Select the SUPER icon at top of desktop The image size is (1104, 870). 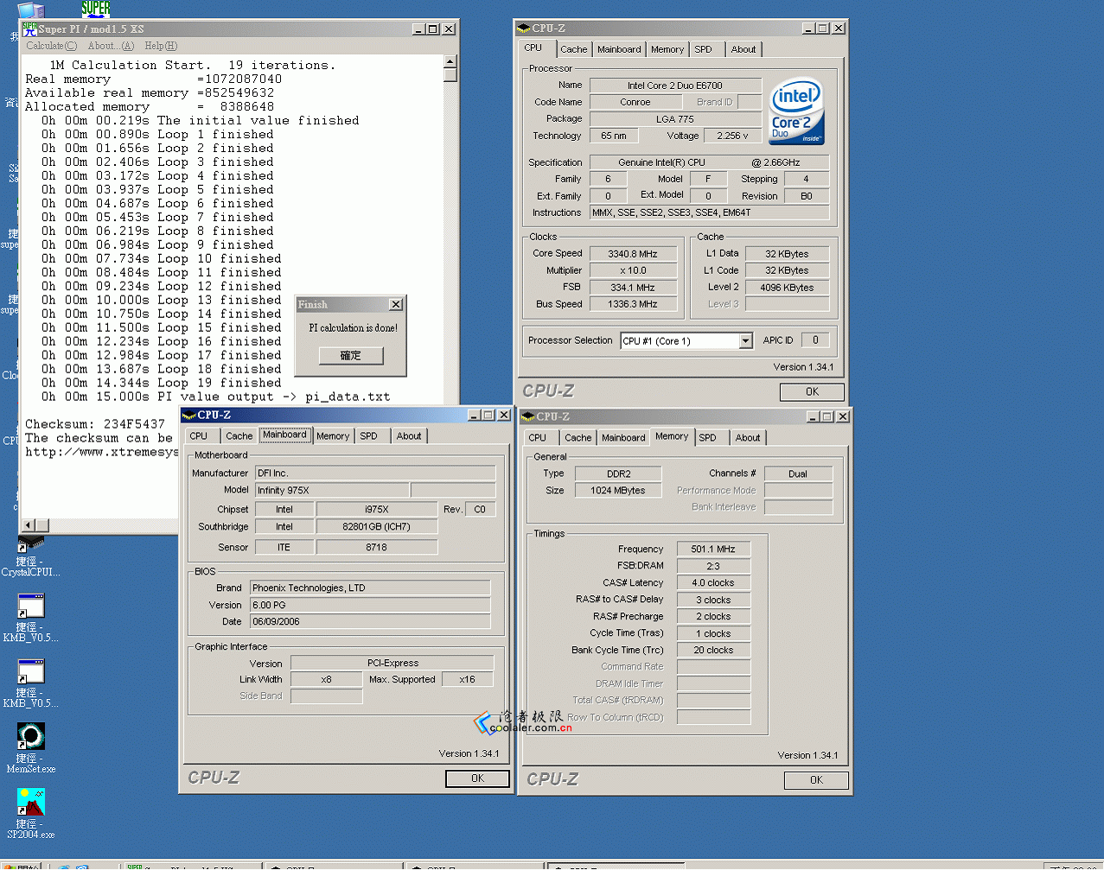point(96,9)
